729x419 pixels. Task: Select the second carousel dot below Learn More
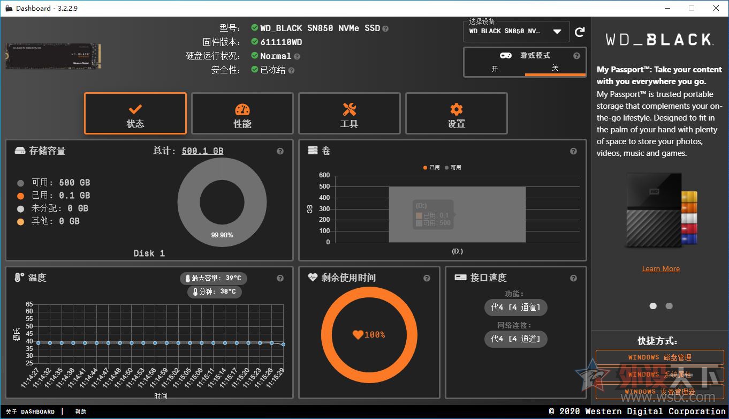(669, 305)
